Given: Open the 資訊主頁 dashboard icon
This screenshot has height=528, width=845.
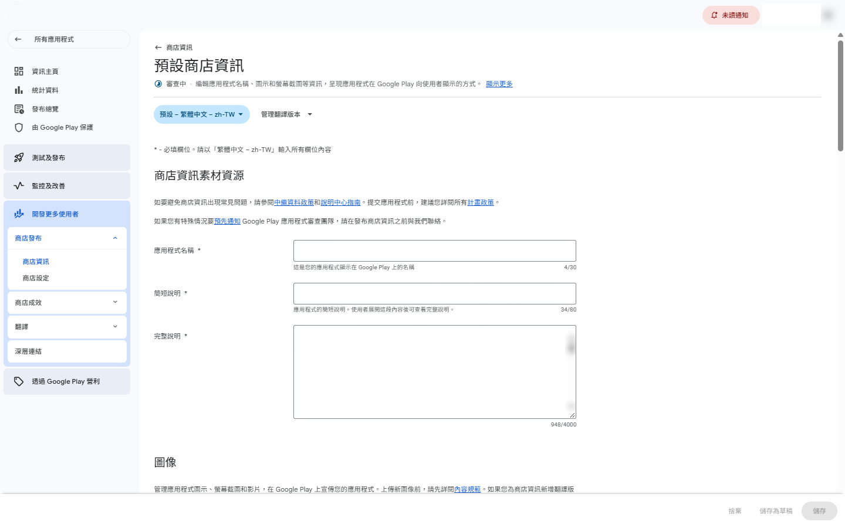Looking at the screenshot, I should 19,72.
